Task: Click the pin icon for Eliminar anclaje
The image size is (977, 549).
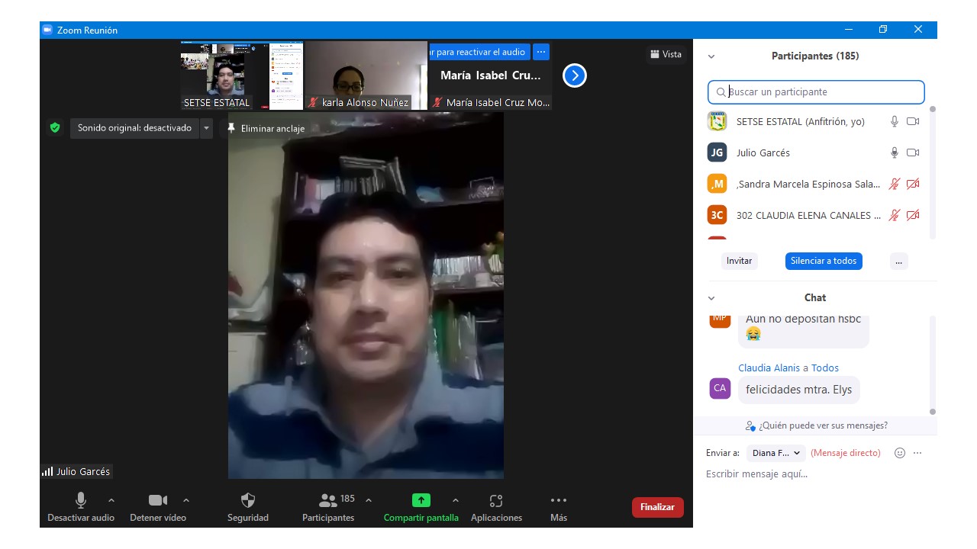Action: point(231,128)
